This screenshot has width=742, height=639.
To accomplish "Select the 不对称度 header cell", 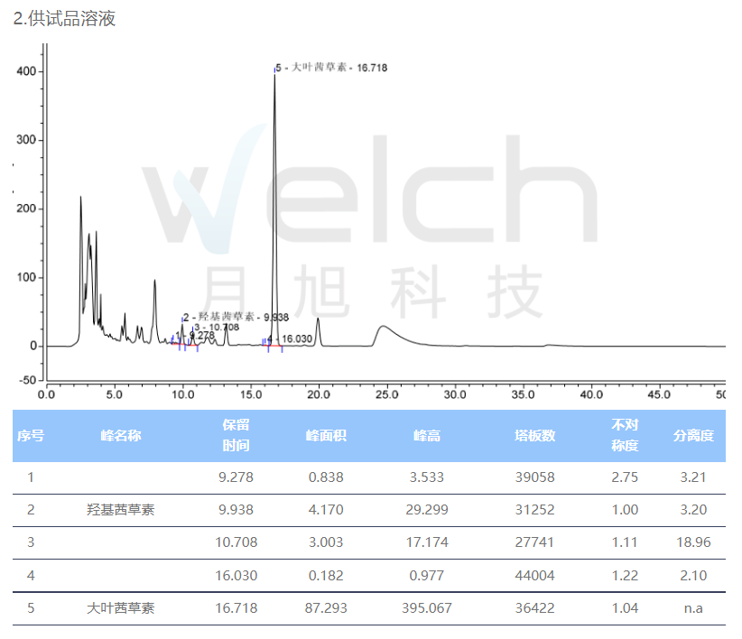I will pos(624,435).
